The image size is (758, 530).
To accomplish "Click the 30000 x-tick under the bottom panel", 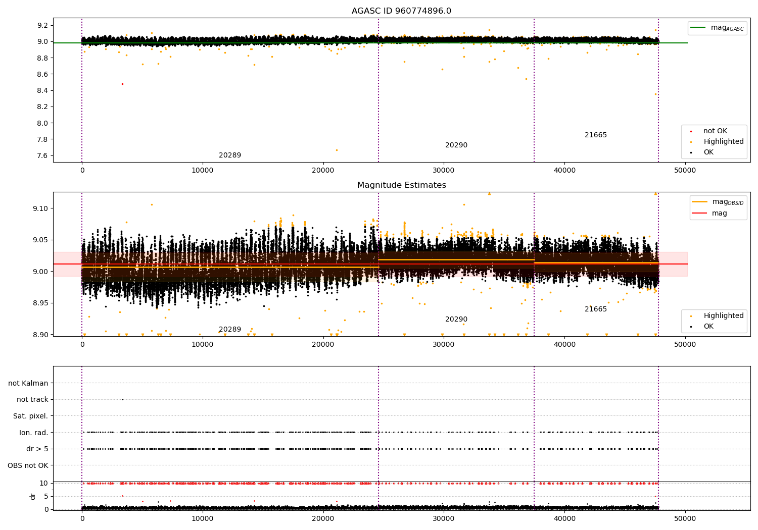I will 444,519.
